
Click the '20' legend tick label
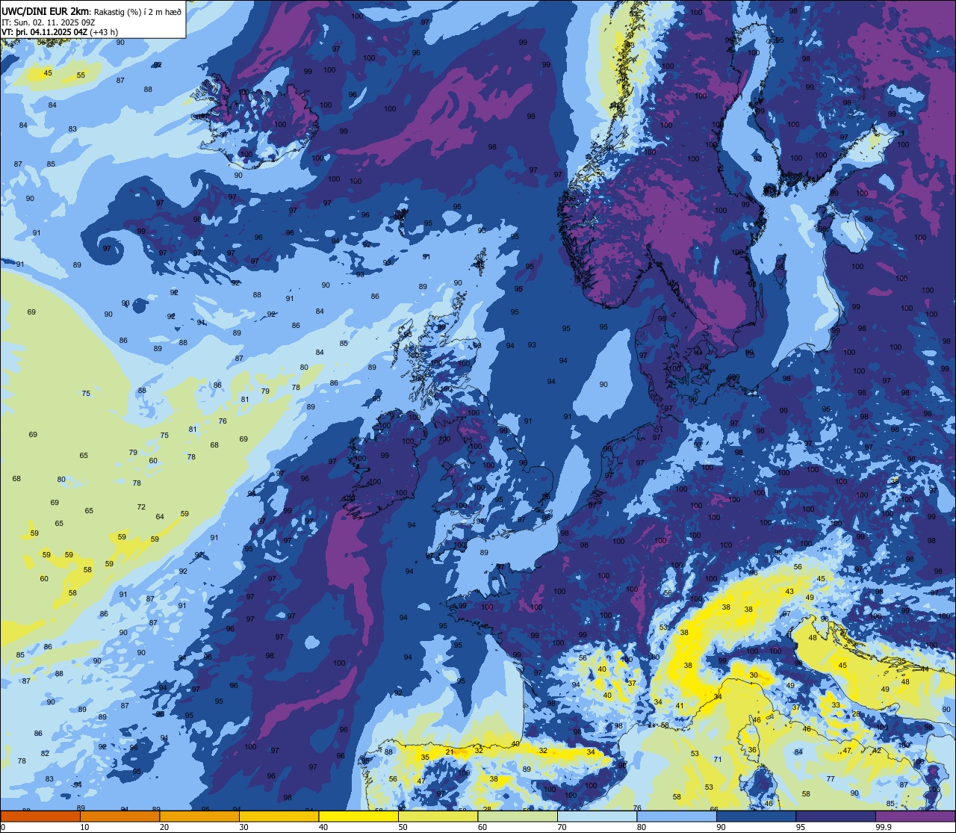click(164, 827)
